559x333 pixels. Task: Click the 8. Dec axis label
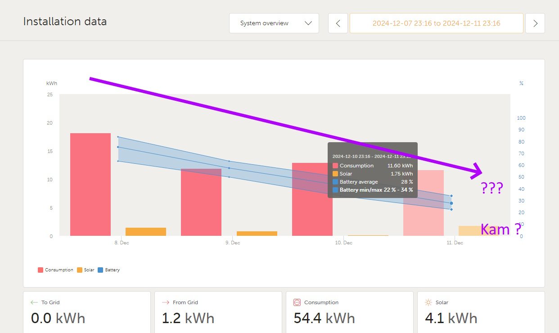pos(121,243)
